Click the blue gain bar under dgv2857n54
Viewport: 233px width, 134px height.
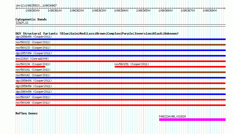[120, 56]
